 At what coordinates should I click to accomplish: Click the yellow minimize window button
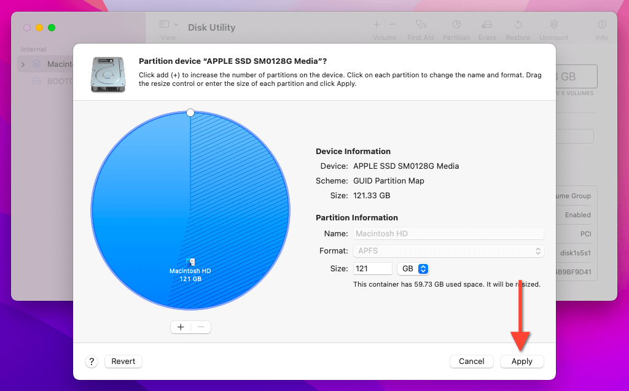39,28
